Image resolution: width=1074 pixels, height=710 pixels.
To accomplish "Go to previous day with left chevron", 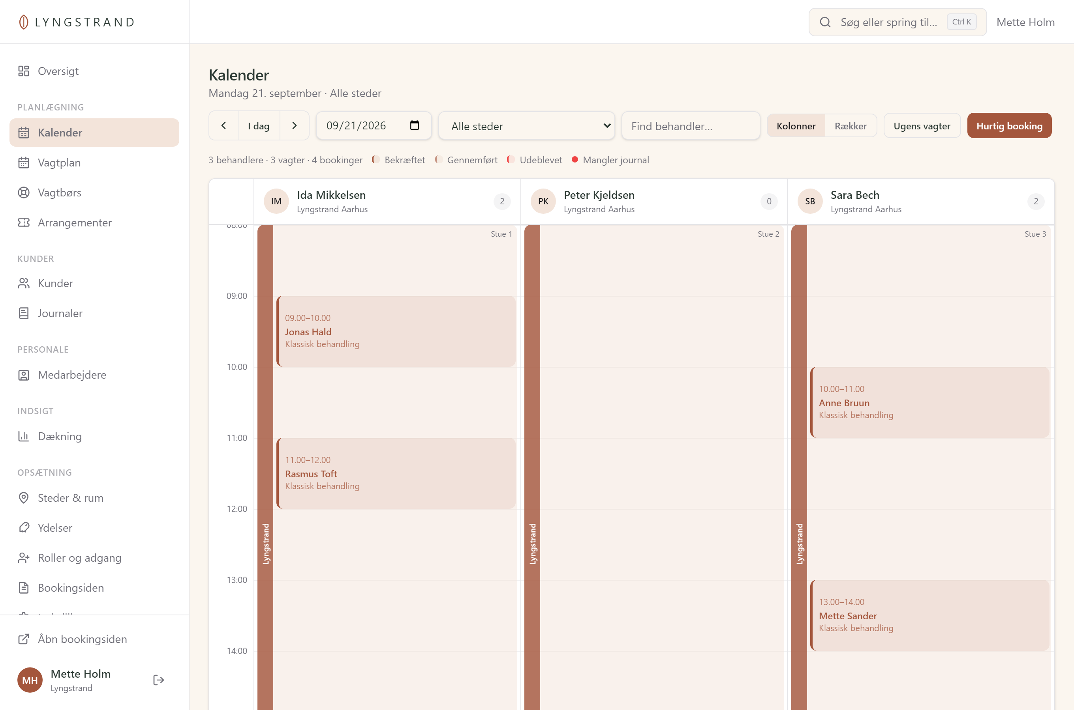I will point(223,125).
